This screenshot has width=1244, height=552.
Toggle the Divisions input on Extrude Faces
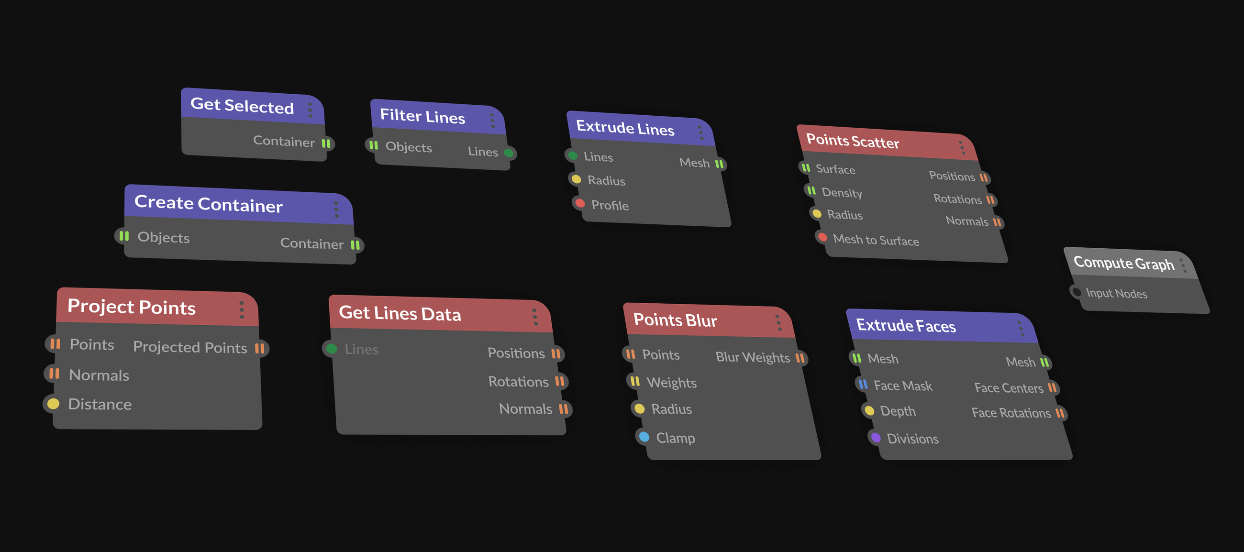(876, 437)
